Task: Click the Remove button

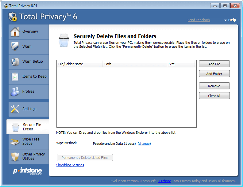Action: pyautogui.click(x=214, y=86)
